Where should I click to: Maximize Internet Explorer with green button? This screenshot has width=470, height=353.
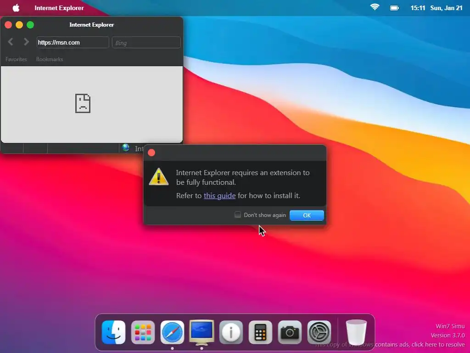tap(30, 25)
